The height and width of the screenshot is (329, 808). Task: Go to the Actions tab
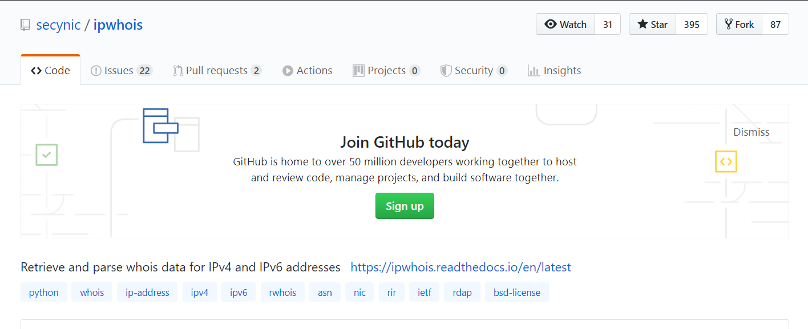[308, 71]
